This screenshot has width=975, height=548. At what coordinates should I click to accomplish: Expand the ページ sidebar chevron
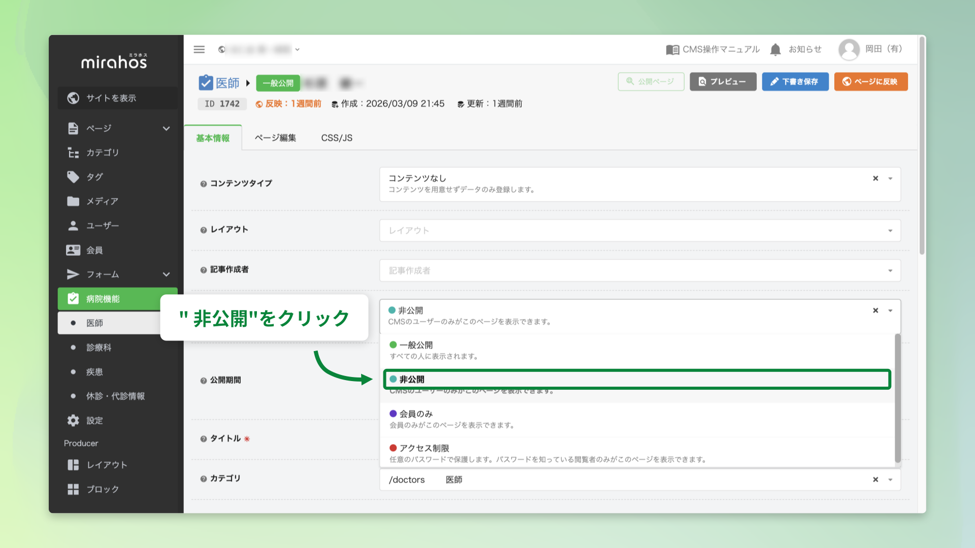[x=166, y=128]
